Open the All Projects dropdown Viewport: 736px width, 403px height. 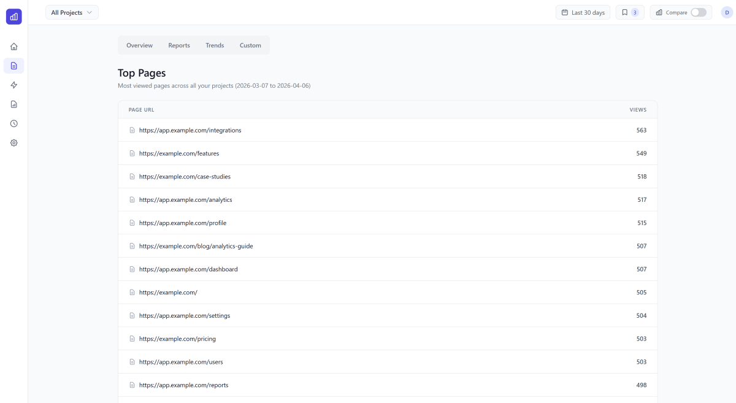71,12
